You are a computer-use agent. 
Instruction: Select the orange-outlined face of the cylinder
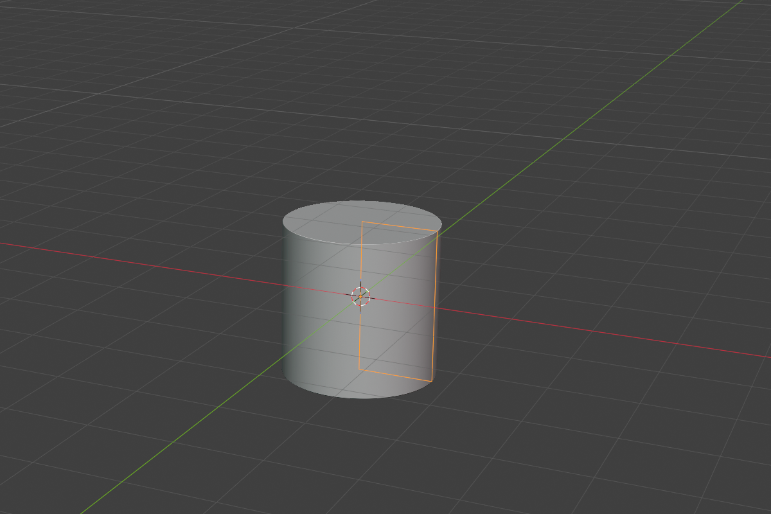398,301
